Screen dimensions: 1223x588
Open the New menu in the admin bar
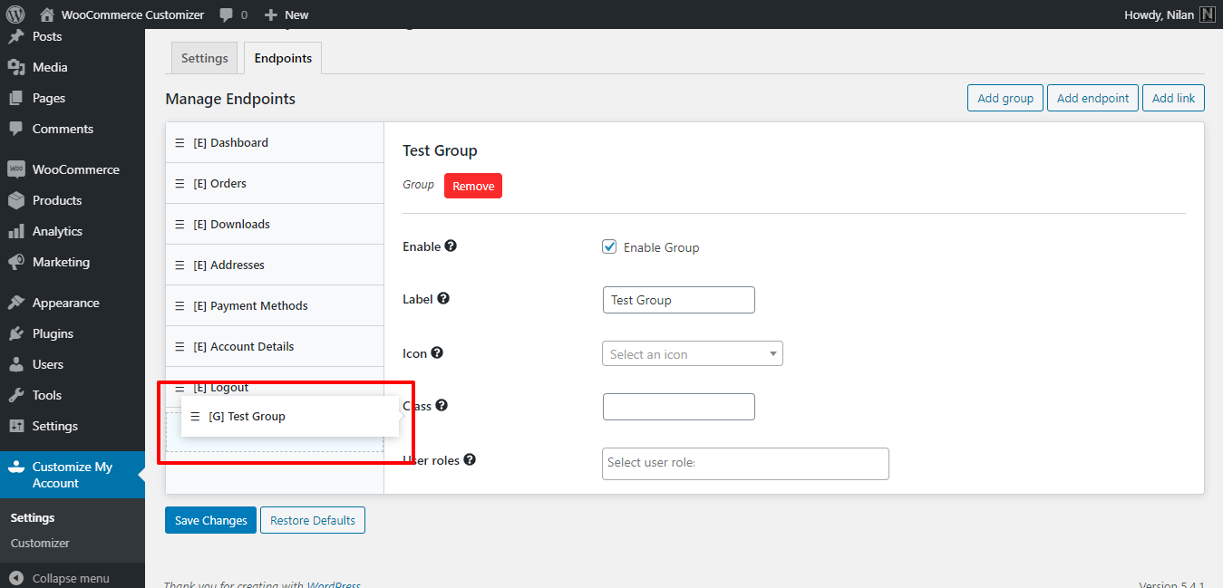point(286,14)
